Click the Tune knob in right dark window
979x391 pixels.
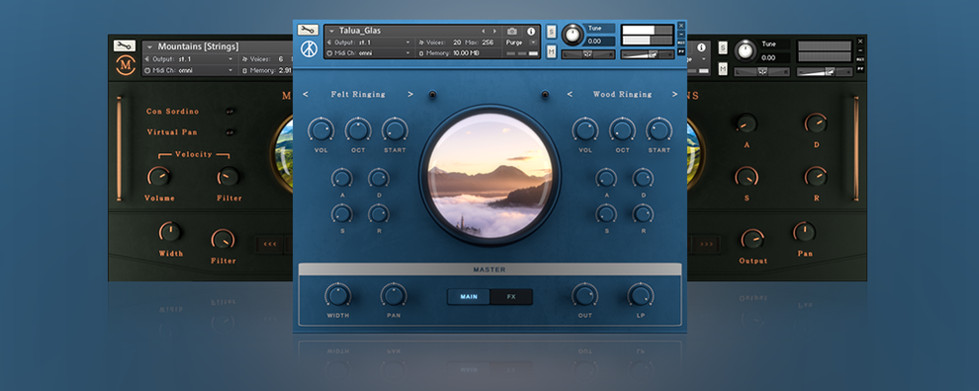pyautogui.click(x=745, y=51)
